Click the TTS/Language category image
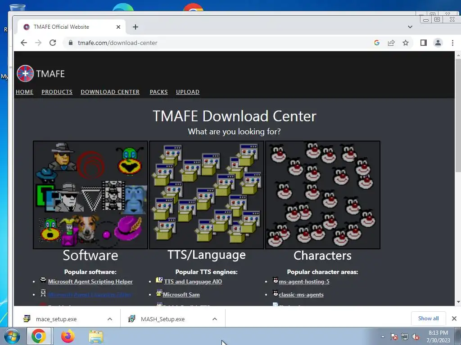This screenshot has height=345, width=461. point(206,195)
